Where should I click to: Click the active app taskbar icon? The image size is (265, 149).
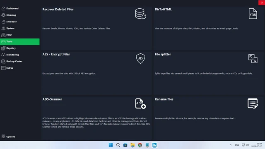pyautogui.click(x=154, y=145)
